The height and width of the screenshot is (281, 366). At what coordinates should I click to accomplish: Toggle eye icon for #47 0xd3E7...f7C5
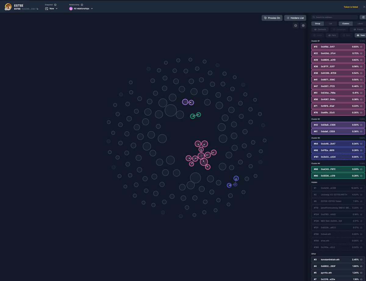361,86
